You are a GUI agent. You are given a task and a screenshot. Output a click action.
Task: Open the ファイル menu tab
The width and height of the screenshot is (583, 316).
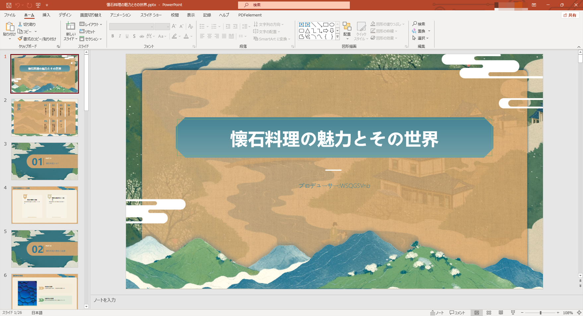point(10,15)
